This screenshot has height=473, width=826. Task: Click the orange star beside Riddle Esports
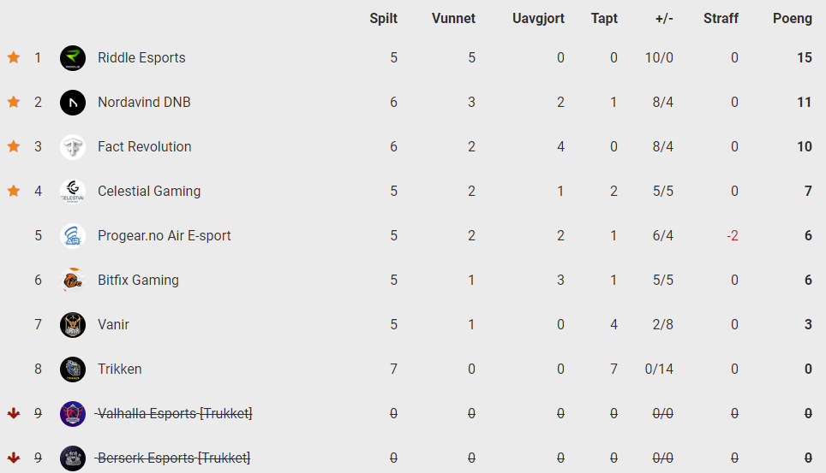click(14, 57)
